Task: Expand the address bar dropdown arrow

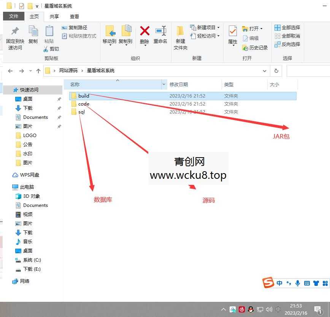Action: point(265,71)
